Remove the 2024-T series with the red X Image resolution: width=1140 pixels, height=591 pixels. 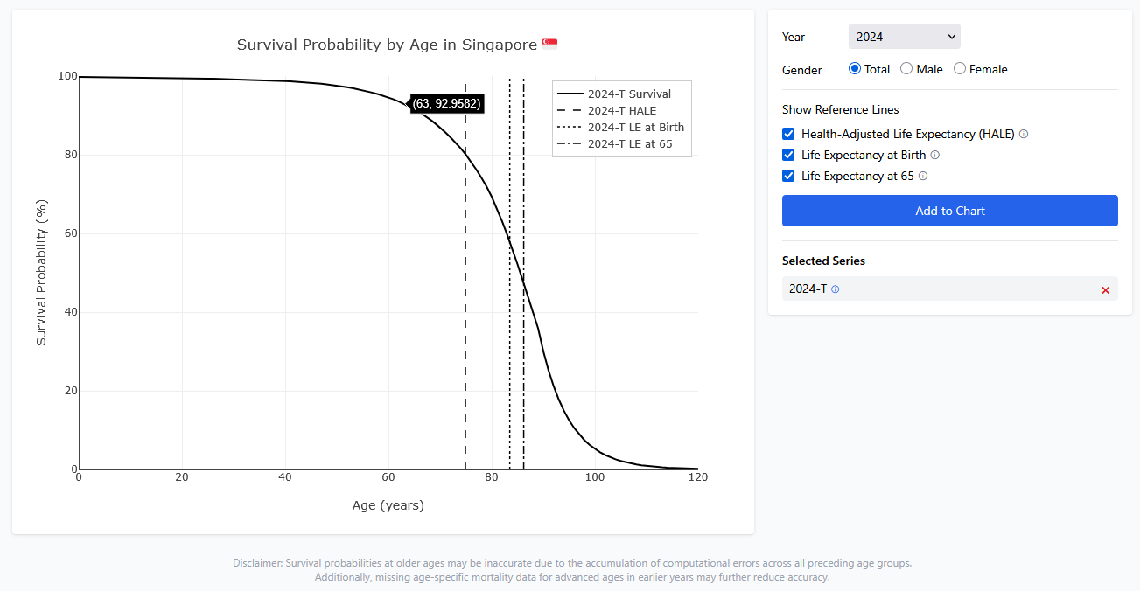click(1105, 290)
